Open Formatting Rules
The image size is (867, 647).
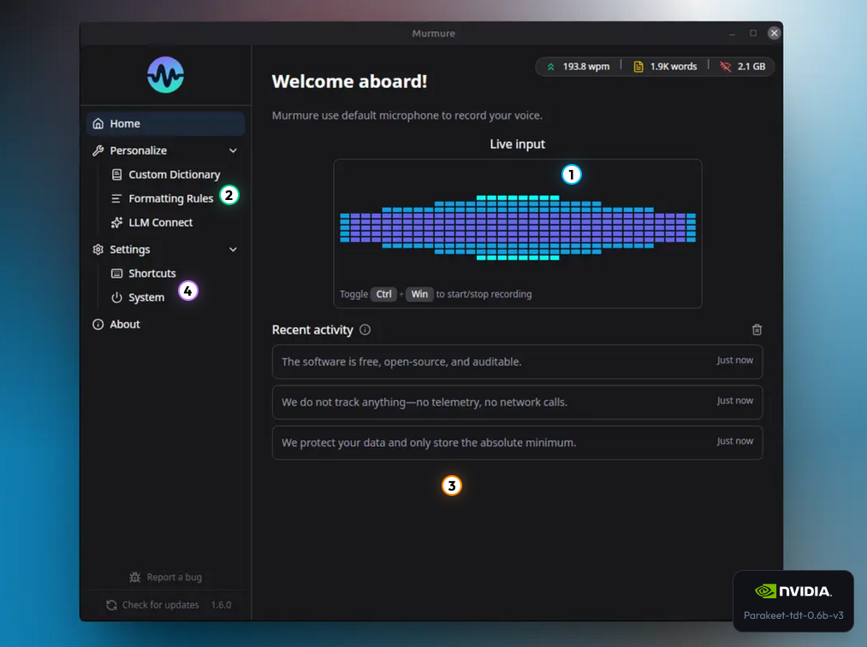tap(171, 198)
